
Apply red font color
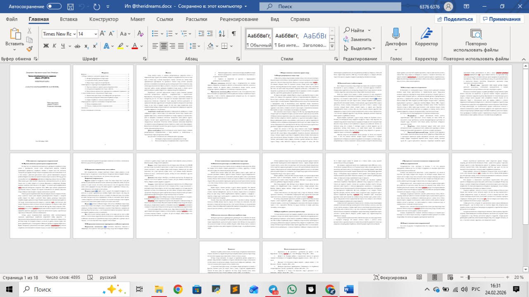134,46
